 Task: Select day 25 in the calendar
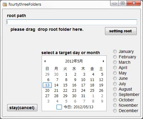(92, 91)
